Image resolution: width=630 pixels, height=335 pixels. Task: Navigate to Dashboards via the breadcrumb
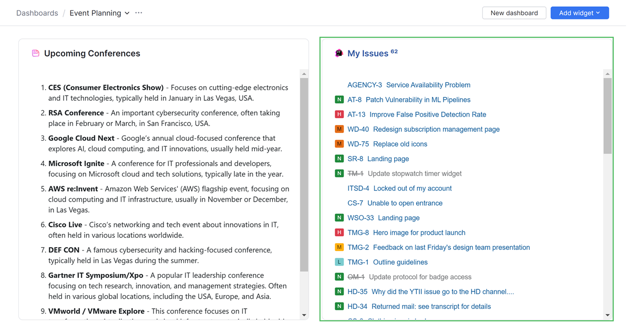coord(37,13)
